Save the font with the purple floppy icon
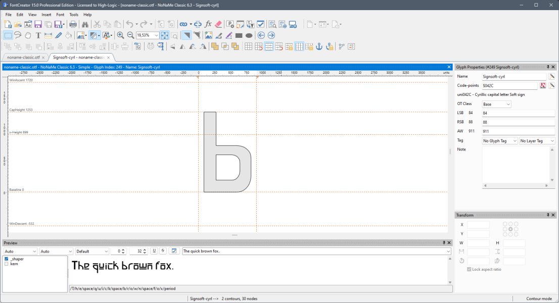Viewport: 559px width, 303px height. (38, 24)
